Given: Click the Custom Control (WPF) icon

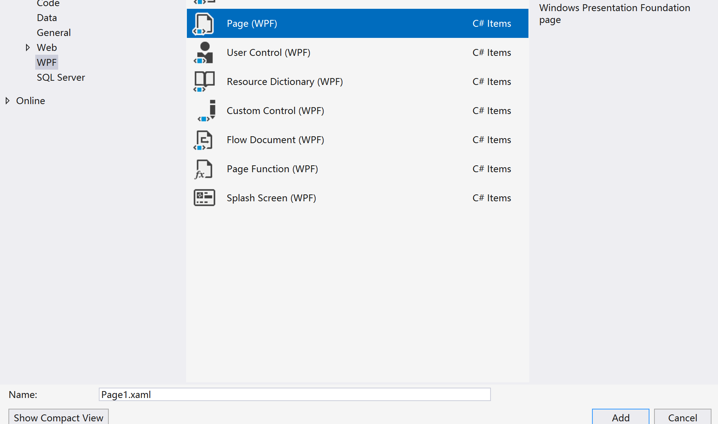Looking at the screenshot, I should [207, 111].
